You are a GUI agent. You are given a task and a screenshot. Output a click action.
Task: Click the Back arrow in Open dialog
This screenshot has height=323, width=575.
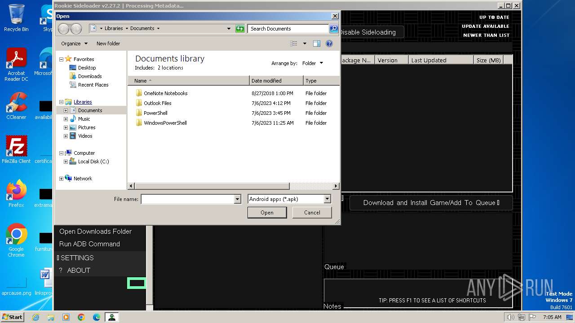click(x=63, y=29)
